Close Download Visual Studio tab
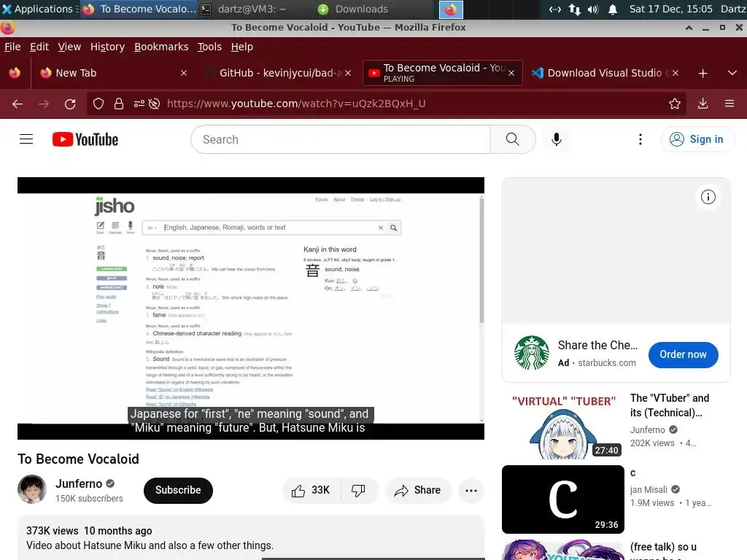Image resolution: width=747 pixels, height=560 pixels. [675, 73]
